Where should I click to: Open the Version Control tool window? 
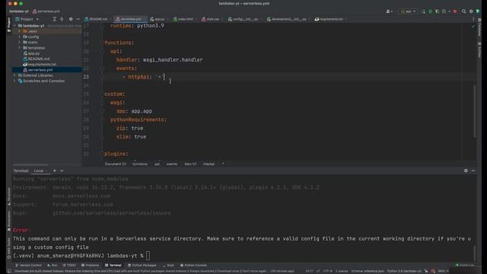pyautogui.click(x=28, y=266)
